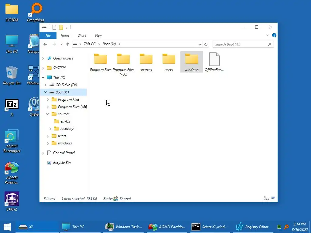This screenshot has width=311, height=233.
Task: Click the Properties icon in the quick access toolbar
Action: click(x=54, y=27)
